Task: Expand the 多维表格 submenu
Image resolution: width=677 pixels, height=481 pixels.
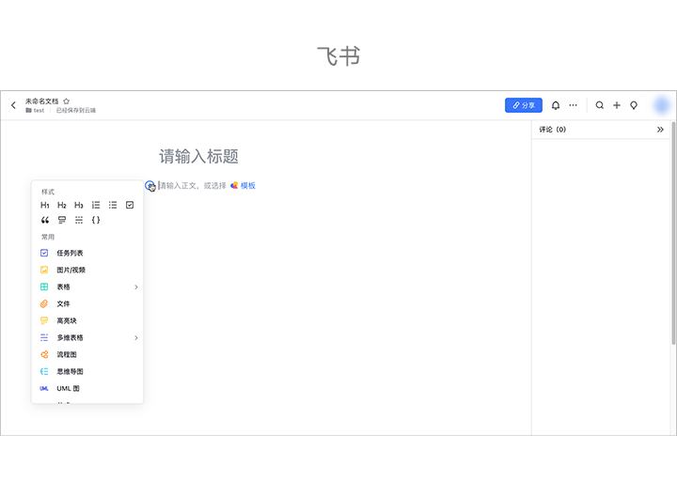Action: point(87,337)
